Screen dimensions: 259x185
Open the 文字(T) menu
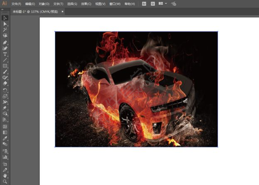pos(58,4)
